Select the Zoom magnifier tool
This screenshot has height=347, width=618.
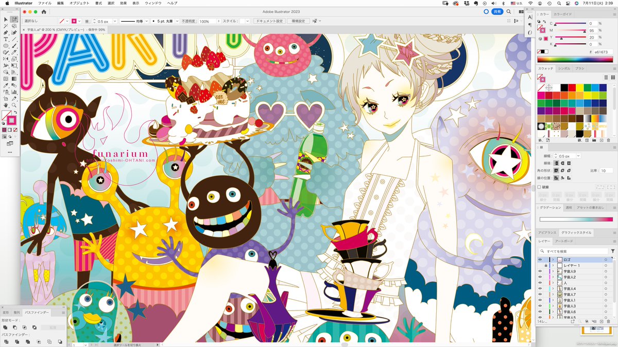click(14, 105)
